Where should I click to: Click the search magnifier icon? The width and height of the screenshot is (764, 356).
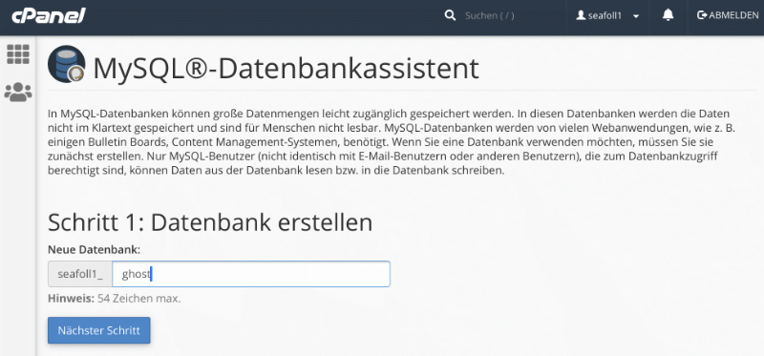point(450,15)
